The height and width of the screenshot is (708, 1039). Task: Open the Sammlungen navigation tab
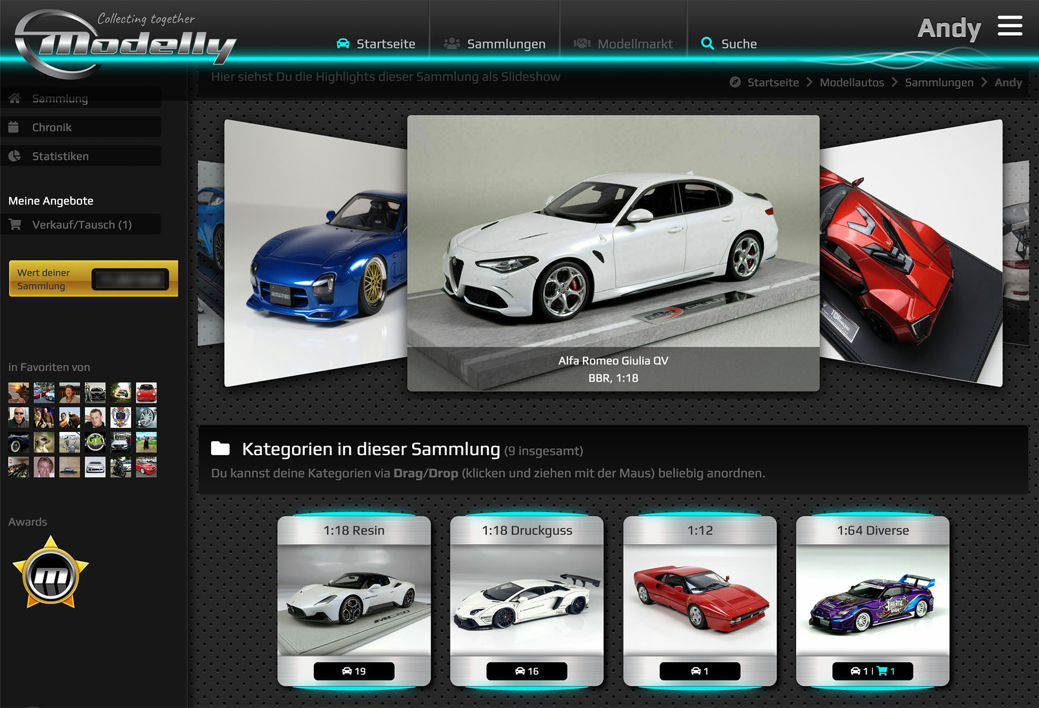click(x=495, y=44)
